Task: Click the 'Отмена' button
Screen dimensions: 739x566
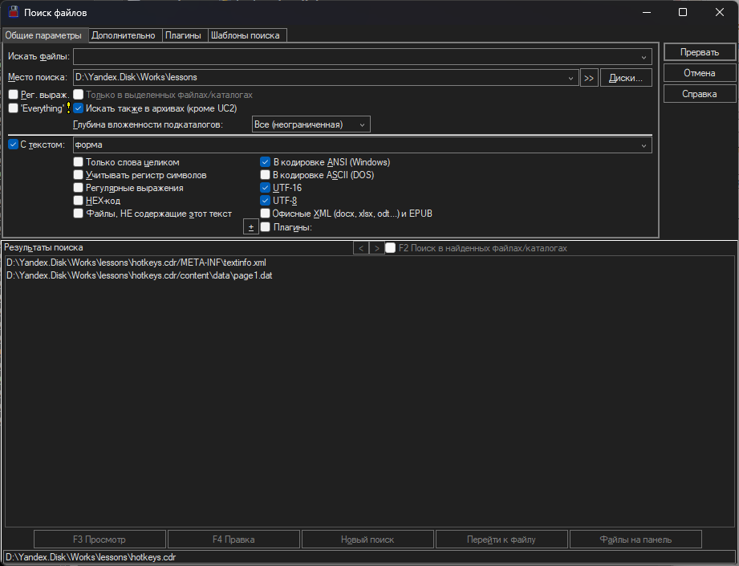Action: click(x=700, y=73)
